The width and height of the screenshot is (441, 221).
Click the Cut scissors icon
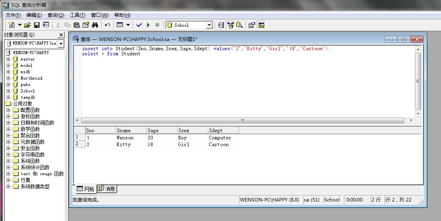[x=58, y=25]
